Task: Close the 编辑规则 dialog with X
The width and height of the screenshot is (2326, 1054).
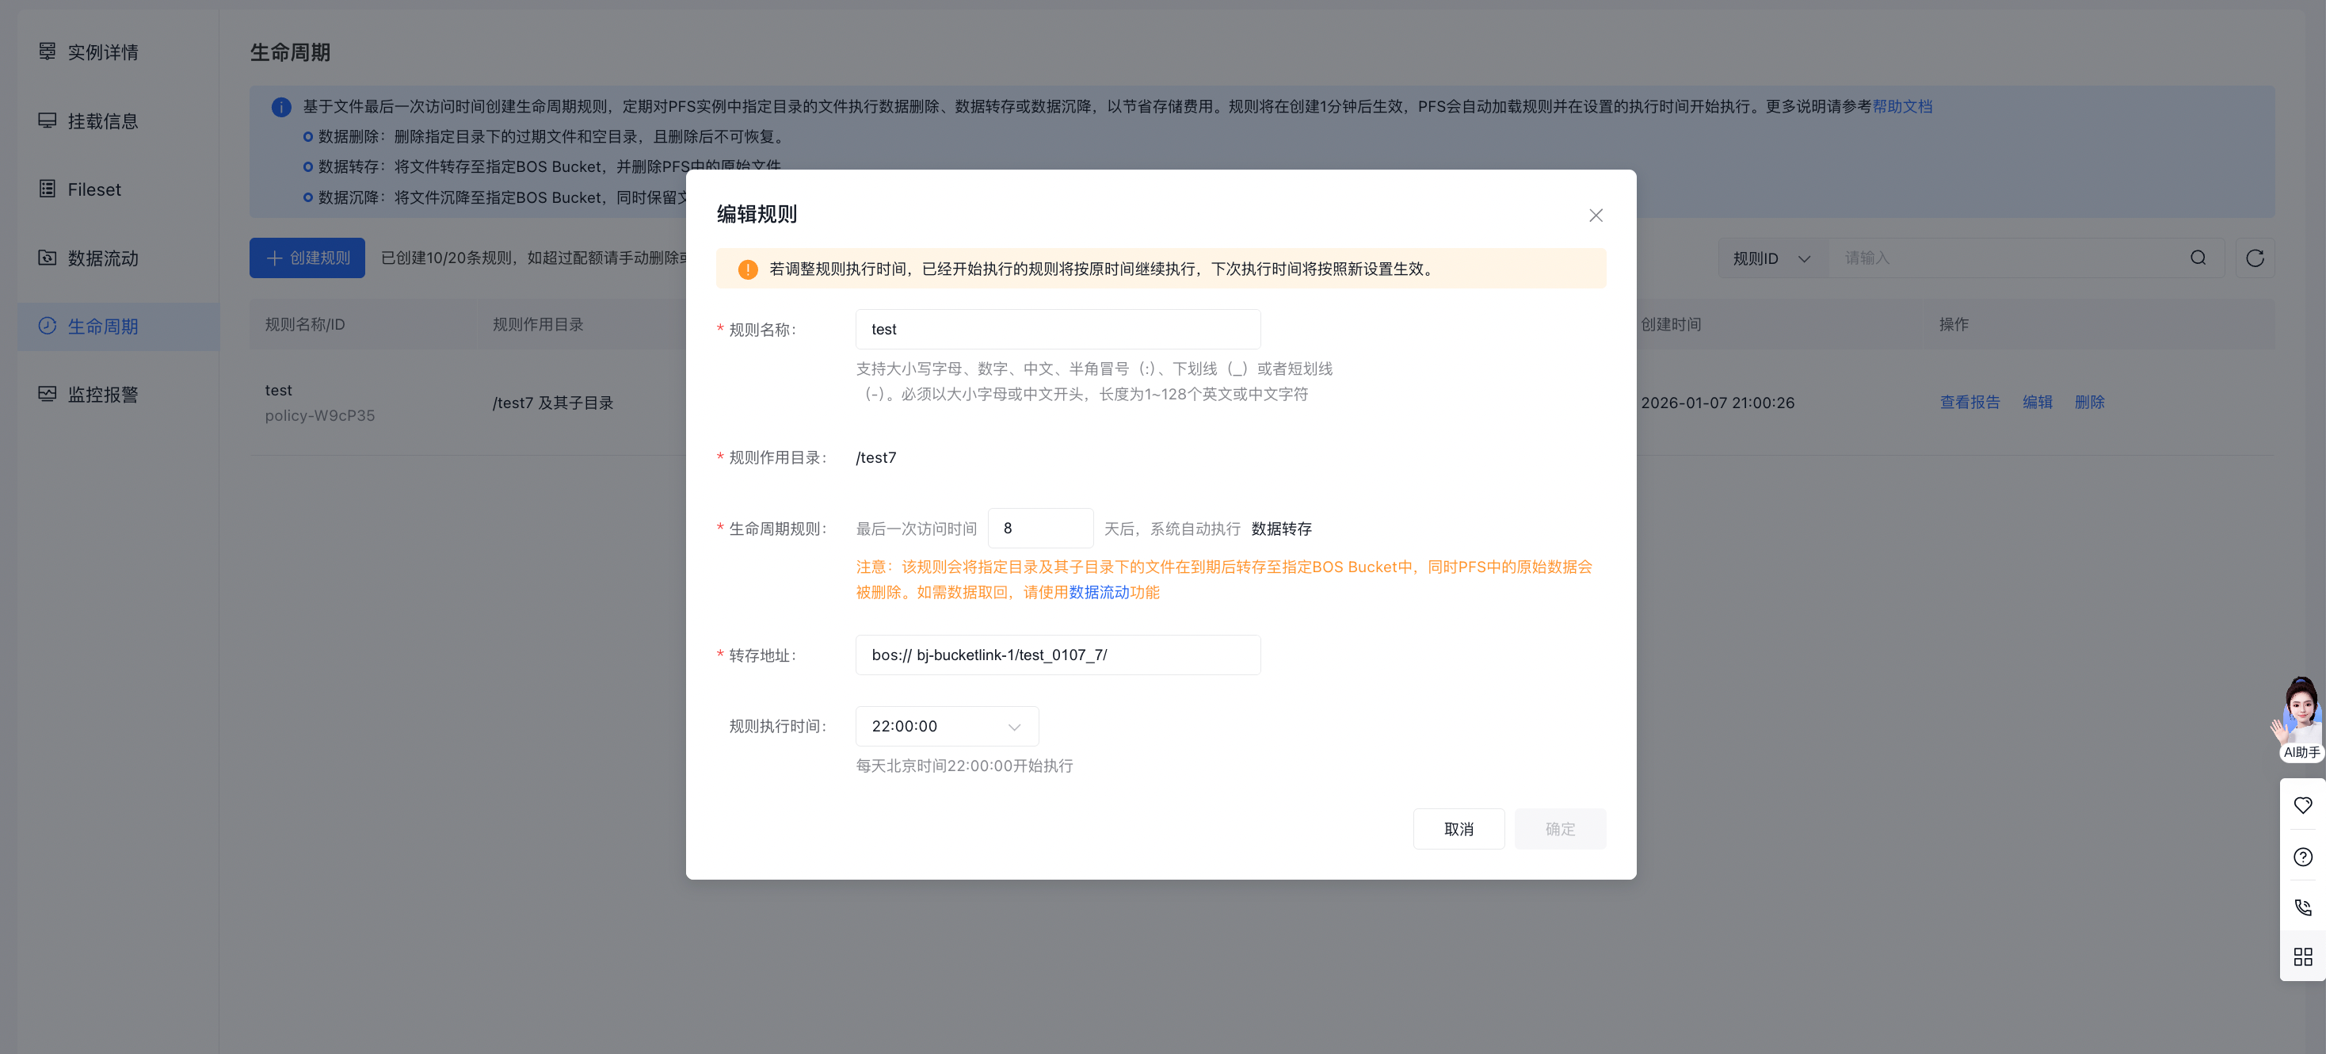Action: [1596, 215]
